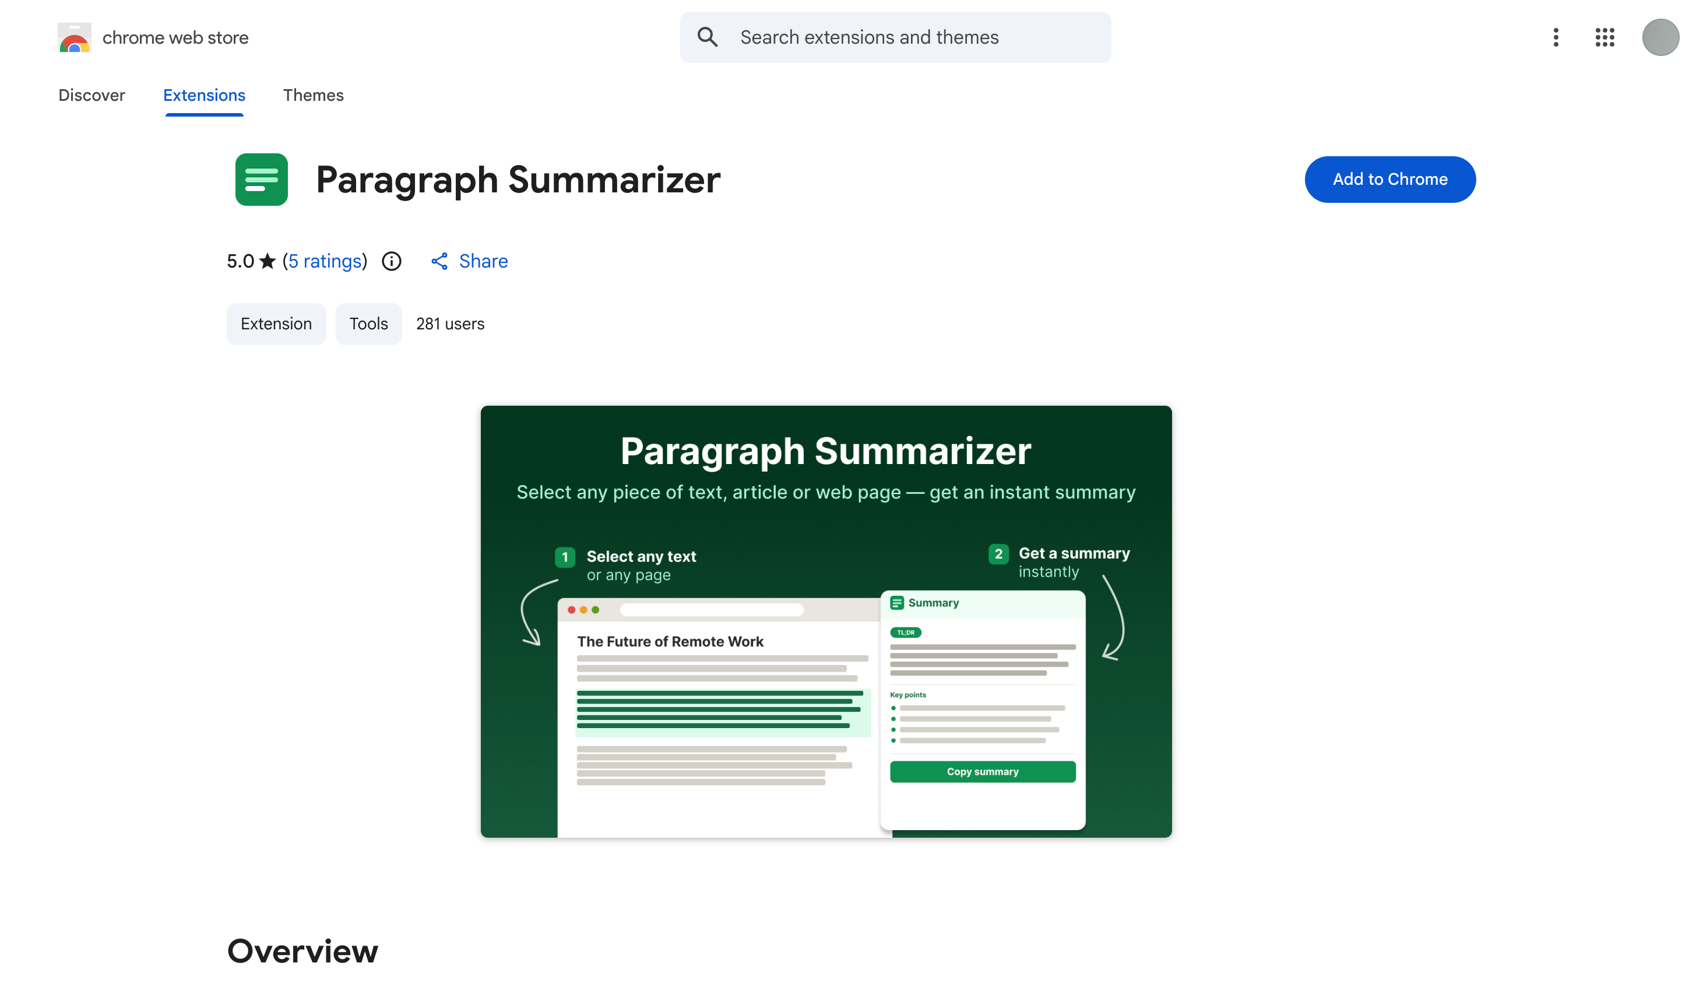The image size is (1703, 1005).
Task: Click the rating star icon
Action: pos(268,261)
